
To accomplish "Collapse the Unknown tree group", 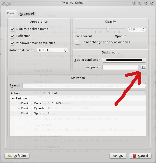I will coord(13,99).
